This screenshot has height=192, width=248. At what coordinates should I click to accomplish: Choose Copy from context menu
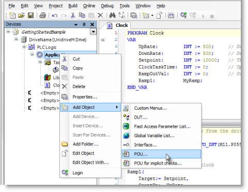tap(90, 68)
